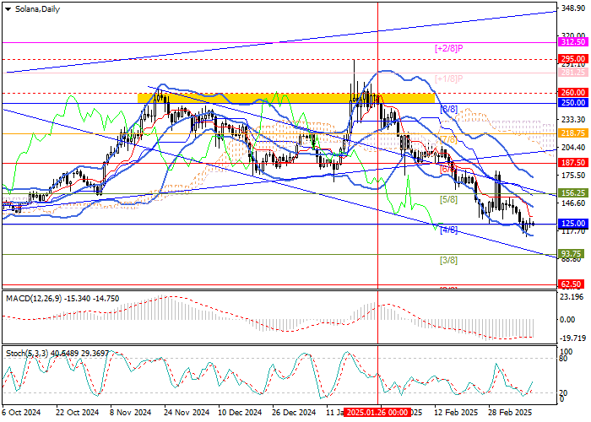Click the 295.00 red price tag
Viewport: 591px width, 422px height.
pos(572,59)
